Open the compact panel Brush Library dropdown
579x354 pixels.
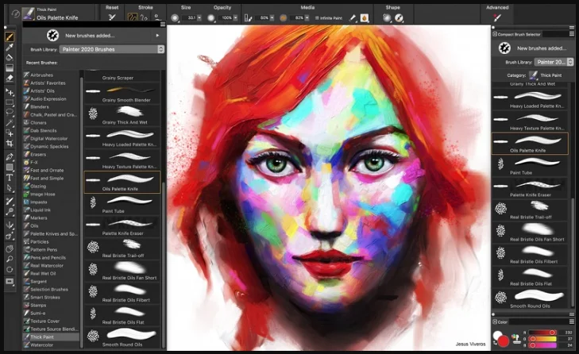click(554, 62)
